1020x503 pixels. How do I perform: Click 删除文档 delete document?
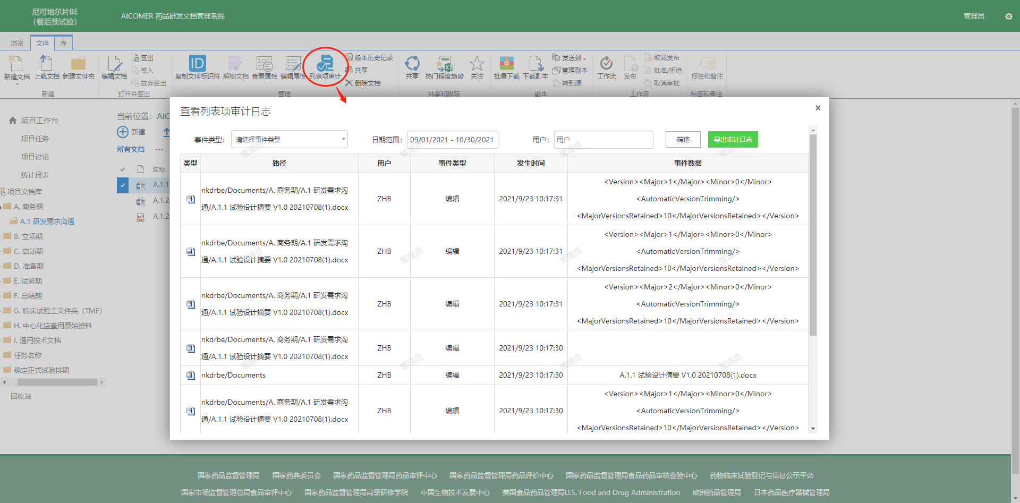(x=363, y=83)
